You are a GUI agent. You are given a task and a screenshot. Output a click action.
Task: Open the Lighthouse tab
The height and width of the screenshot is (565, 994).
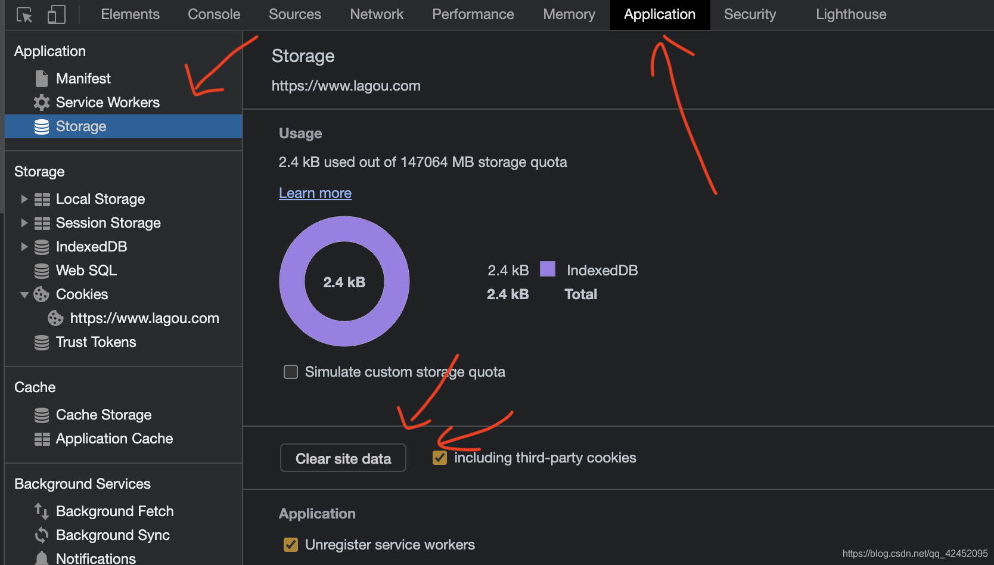coord(851,14)
